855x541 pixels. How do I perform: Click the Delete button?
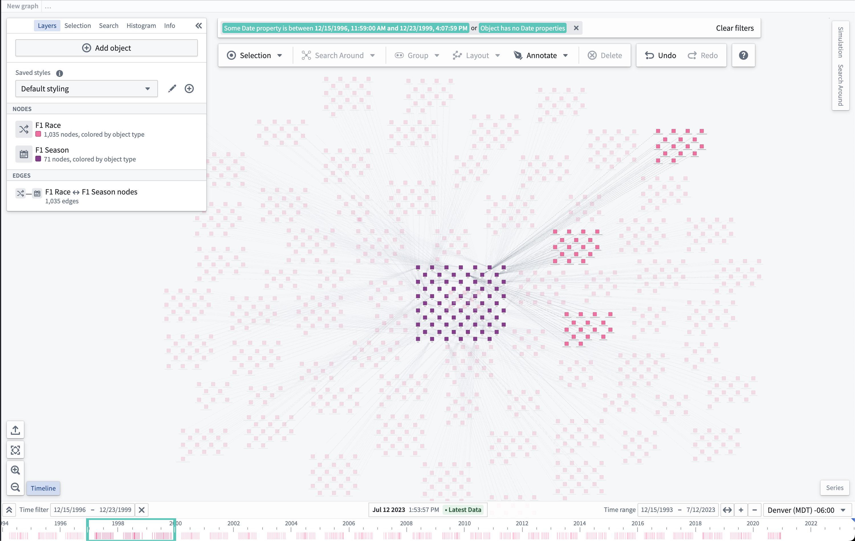605,55
